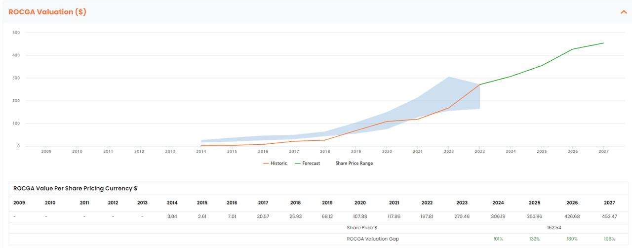Collapse the ROCGA Valuation panel chevron
Screen dimensions: 632x248
(x=624, y=12)
